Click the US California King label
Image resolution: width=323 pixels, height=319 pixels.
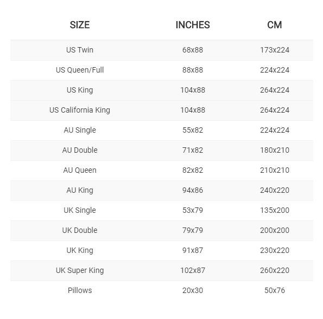pos(80,110)
